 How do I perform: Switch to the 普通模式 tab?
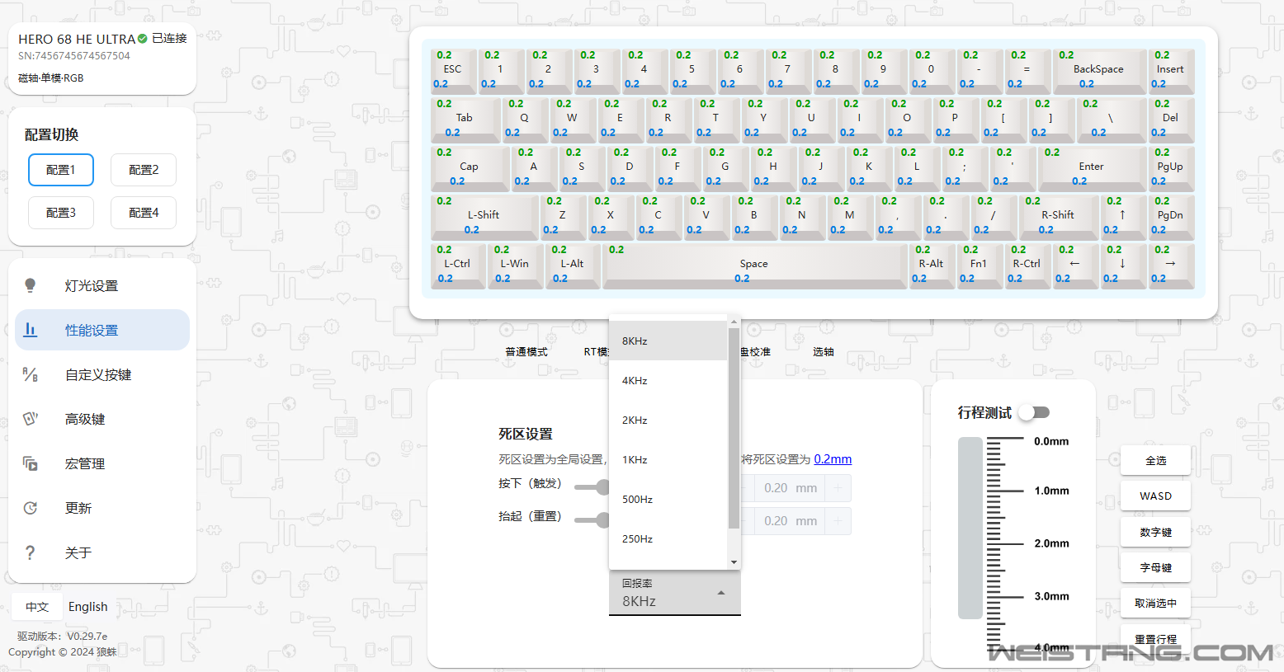coord(526,351)
